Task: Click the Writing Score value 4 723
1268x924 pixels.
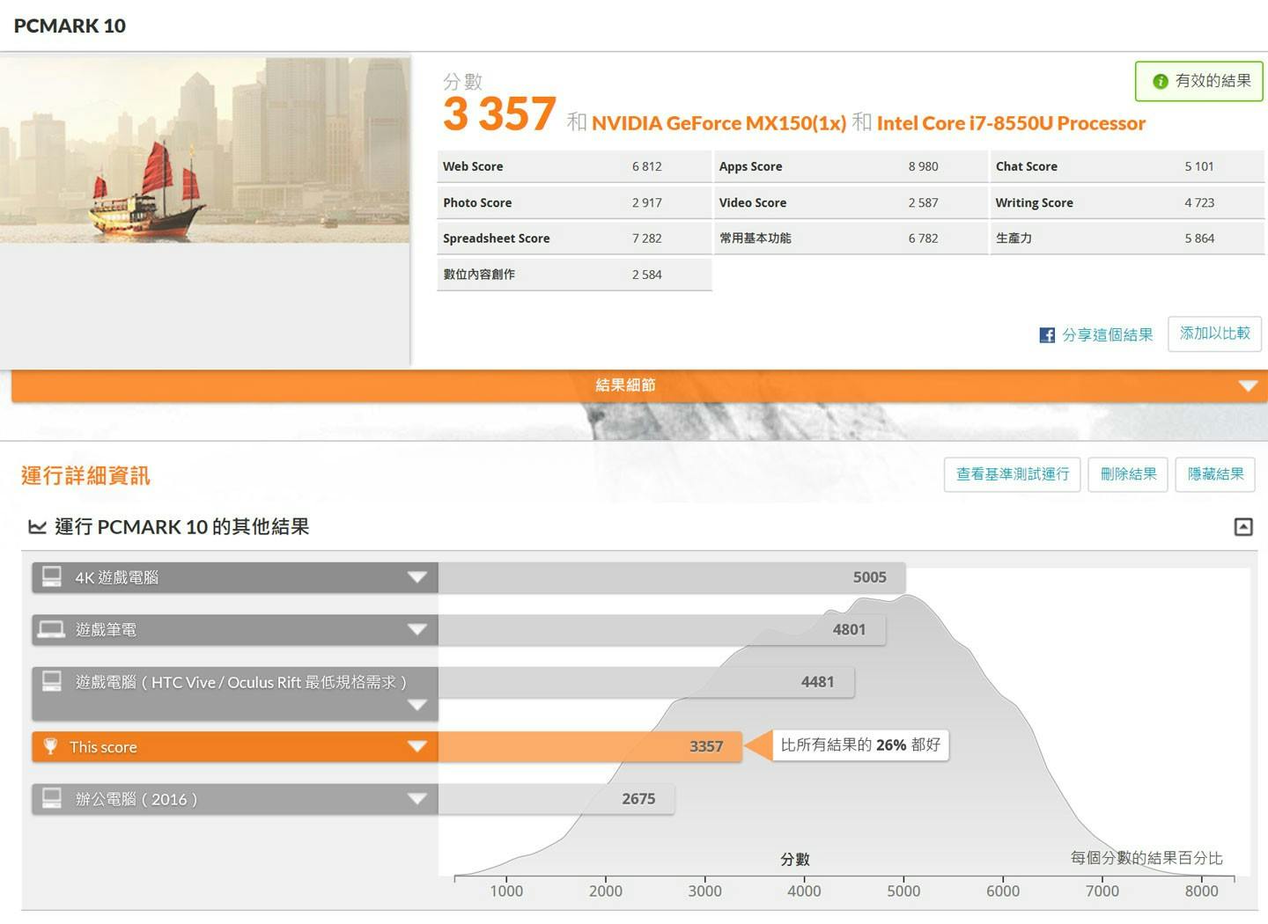Action: coord(1199,202)
